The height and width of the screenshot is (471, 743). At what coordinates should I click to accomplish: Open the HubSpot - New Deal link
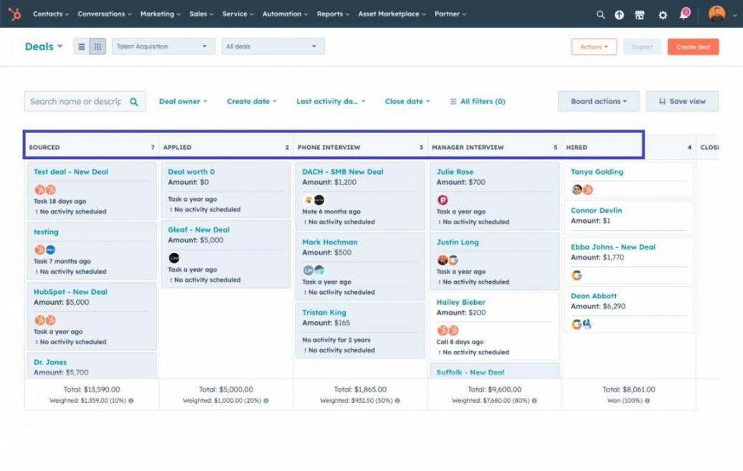tap(70, 292)
